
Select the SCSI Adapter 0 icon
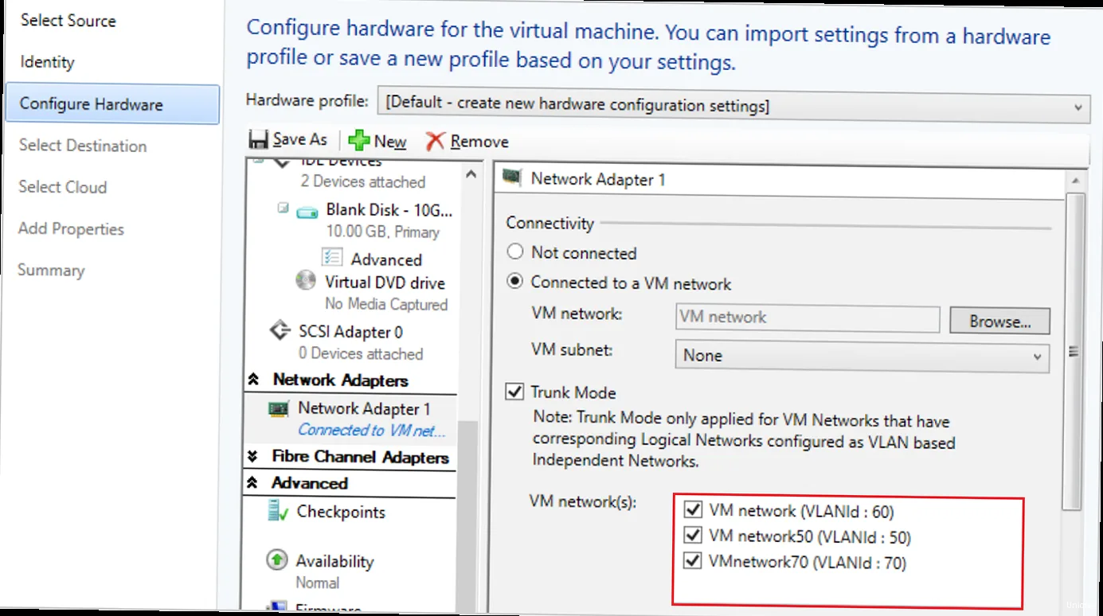pos(280,330)
